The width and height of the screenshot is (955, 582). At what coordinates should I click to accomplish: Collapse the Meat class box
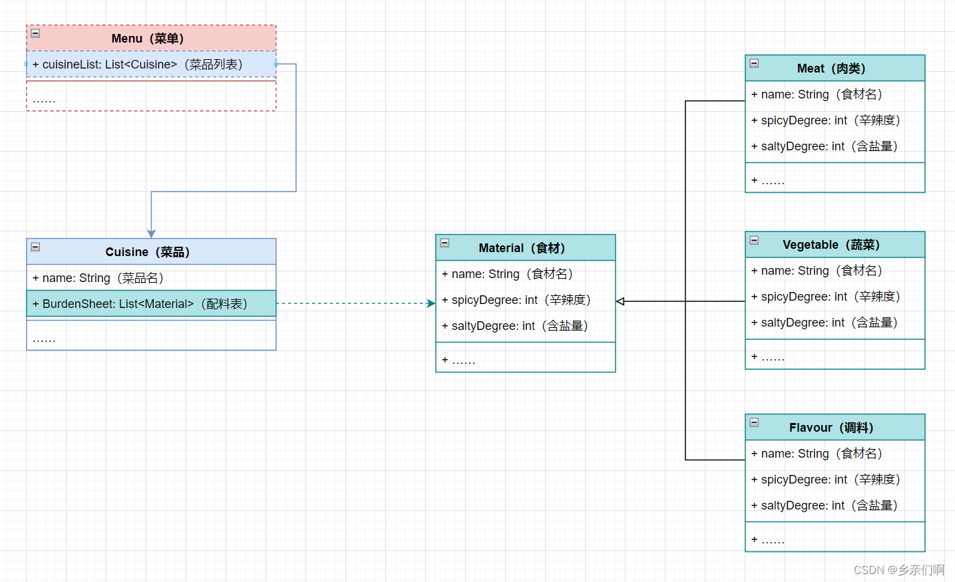tap(754, 63)
